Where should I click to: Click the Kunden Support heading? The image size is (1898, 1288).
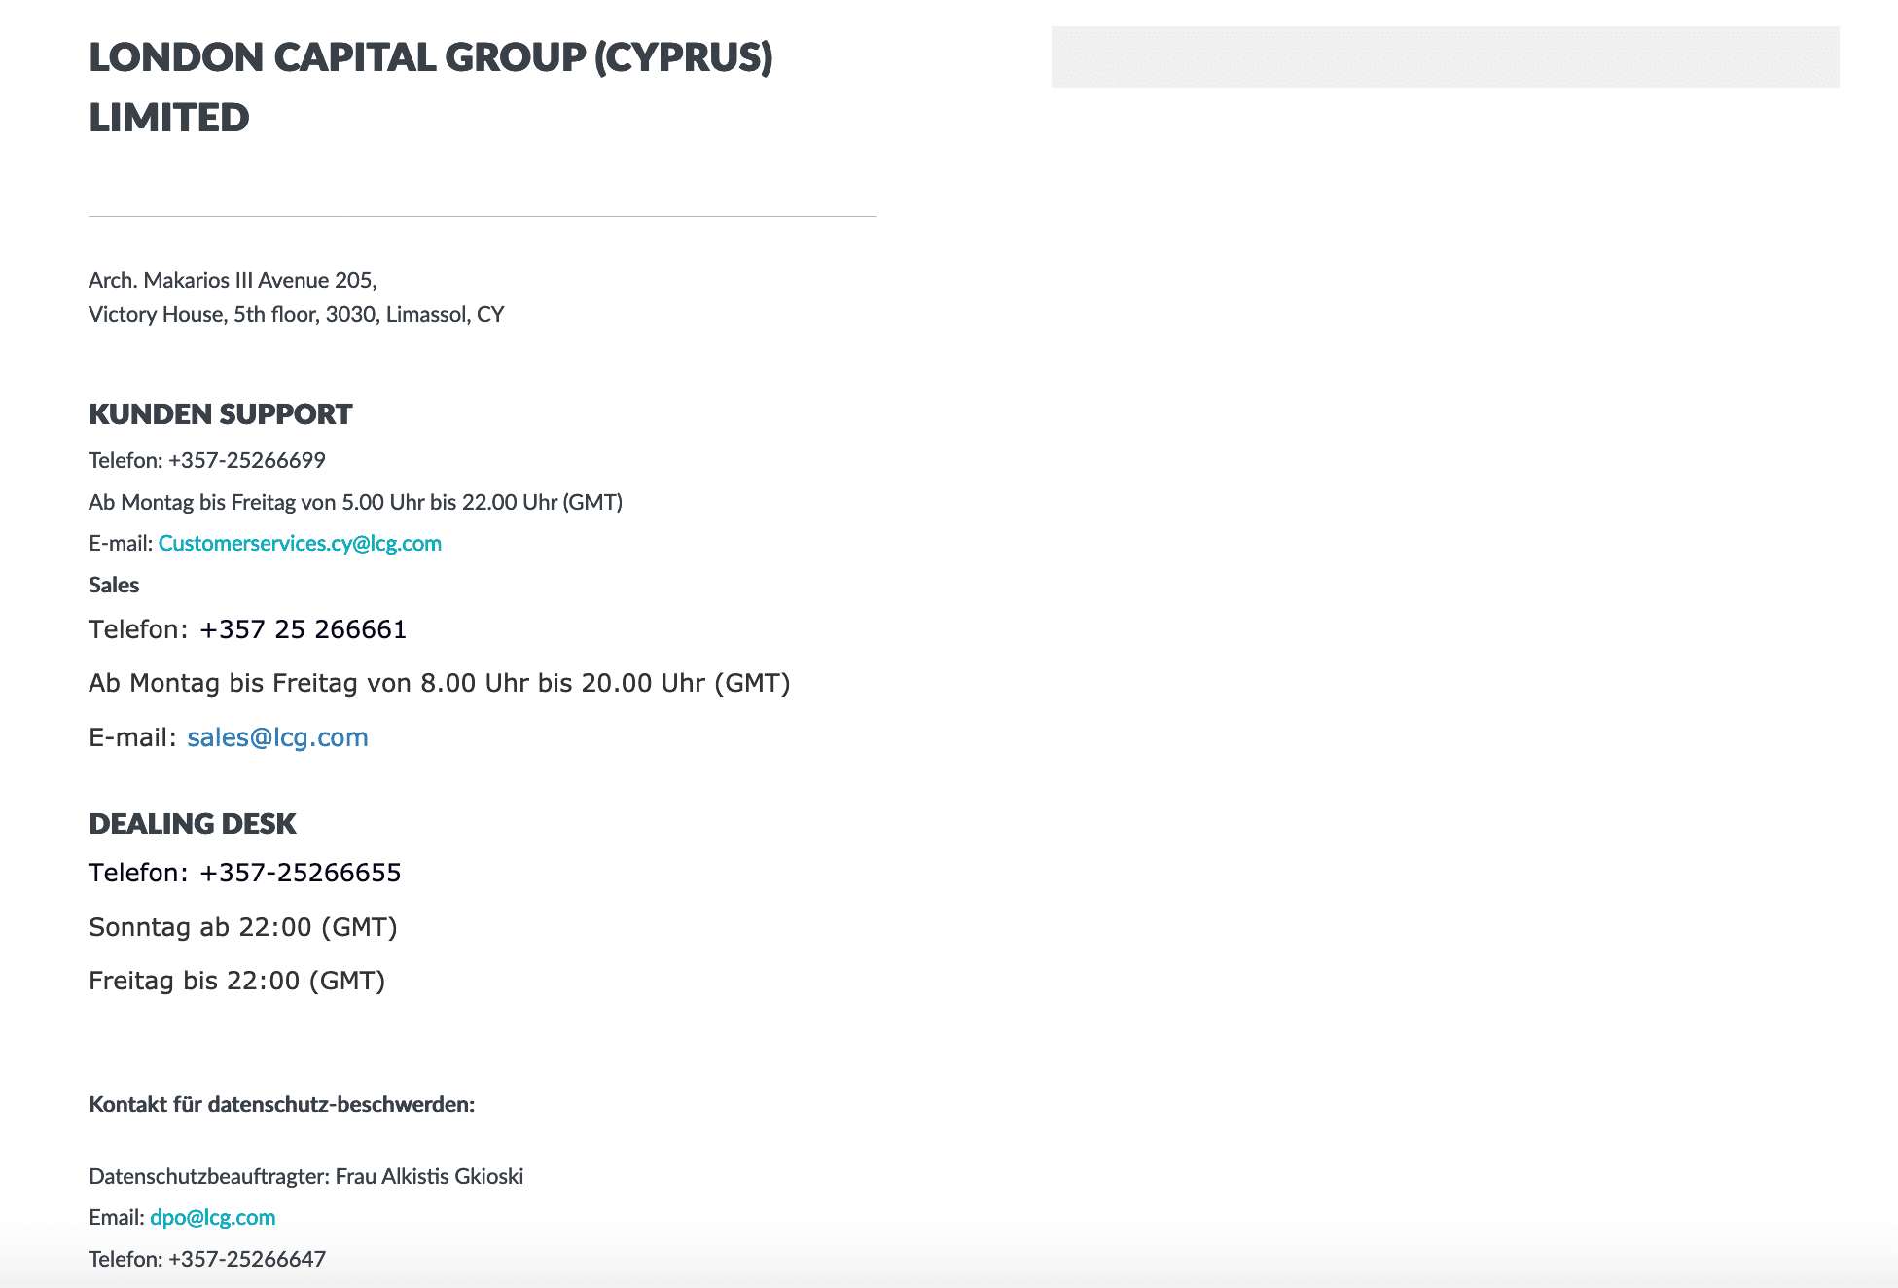220,414
